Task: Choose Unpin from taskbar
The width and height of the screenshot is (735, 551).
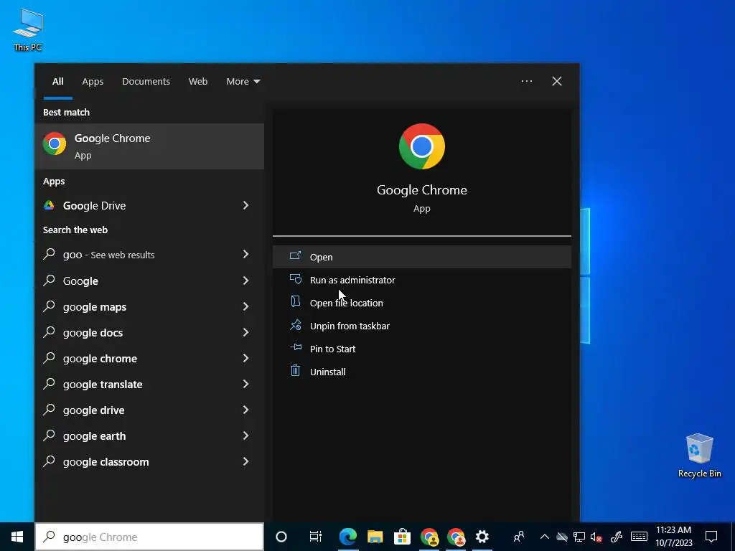Action: [x=422, y=326]
